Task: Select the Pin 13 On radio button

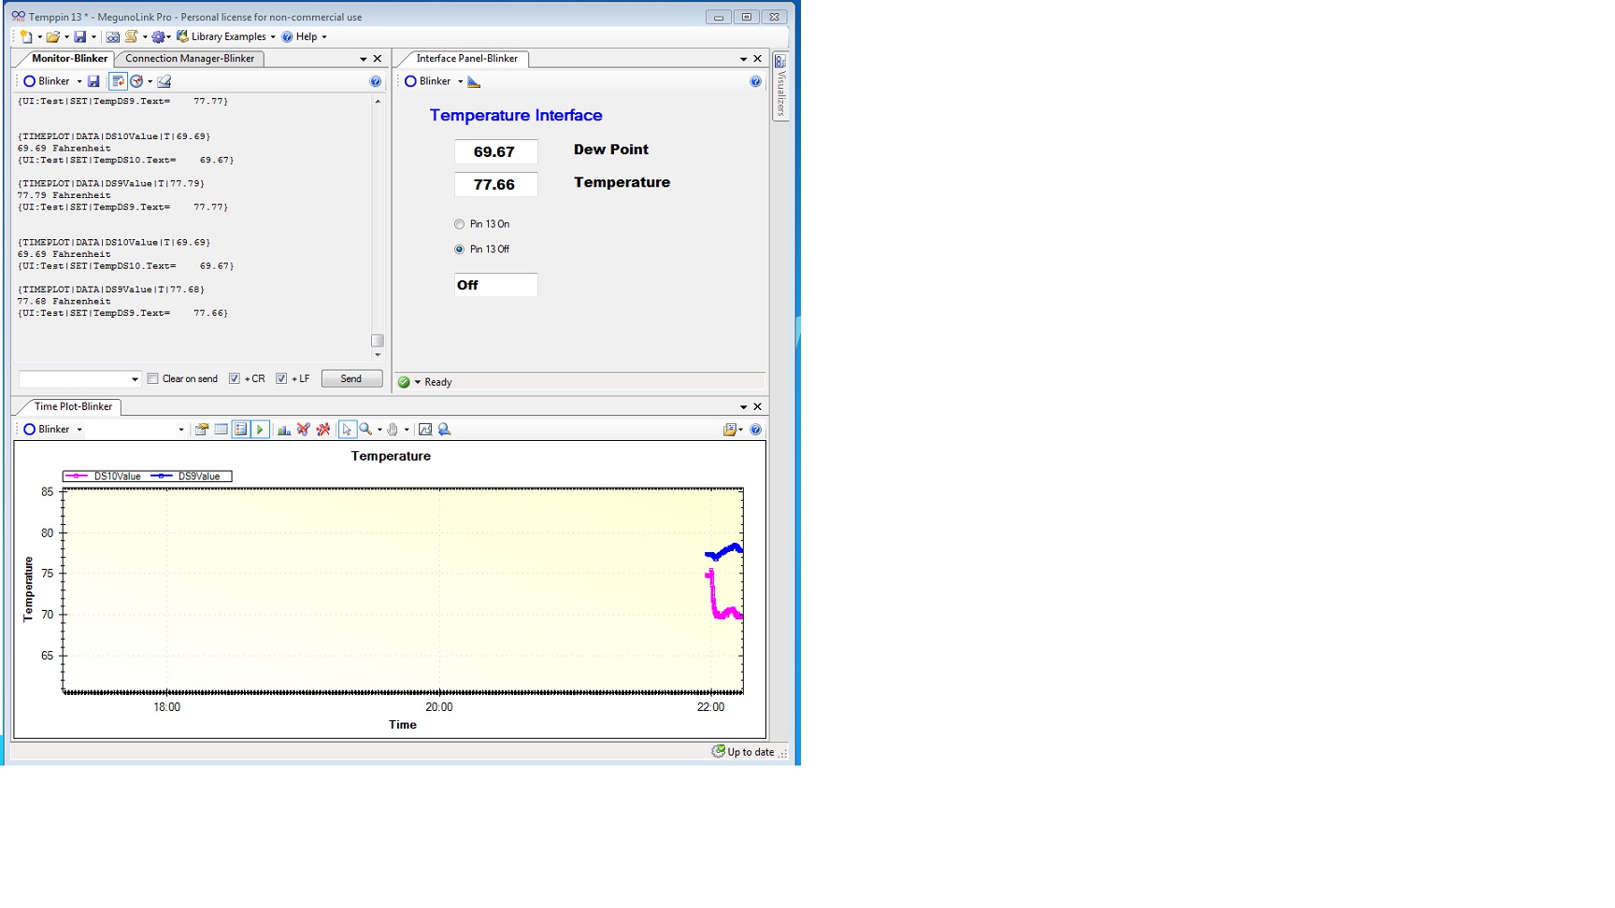Action: [x=459, y=224]
